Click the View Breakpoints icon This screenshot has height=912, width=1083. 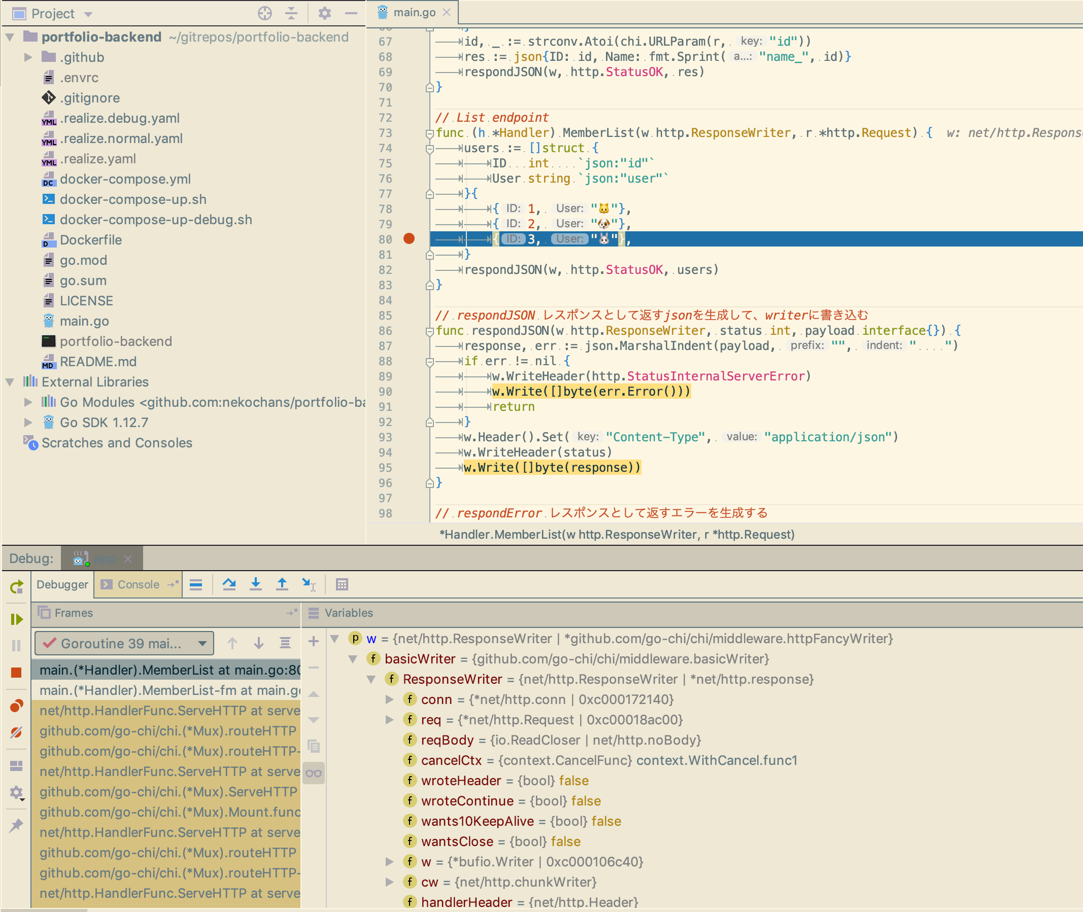pos(16,706)
